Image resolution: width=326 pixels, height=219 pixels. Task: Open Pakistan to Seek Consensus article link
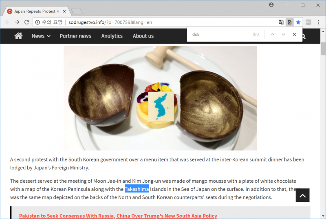click(x=118, y=216)
